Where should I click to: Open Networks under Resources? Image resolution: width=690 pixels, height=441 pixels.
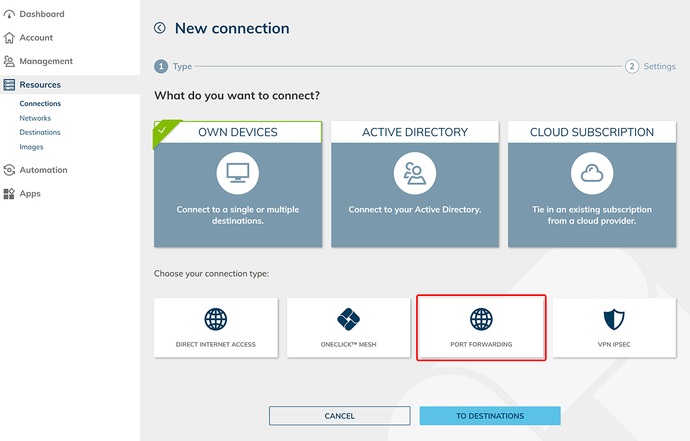coord(35,118)
